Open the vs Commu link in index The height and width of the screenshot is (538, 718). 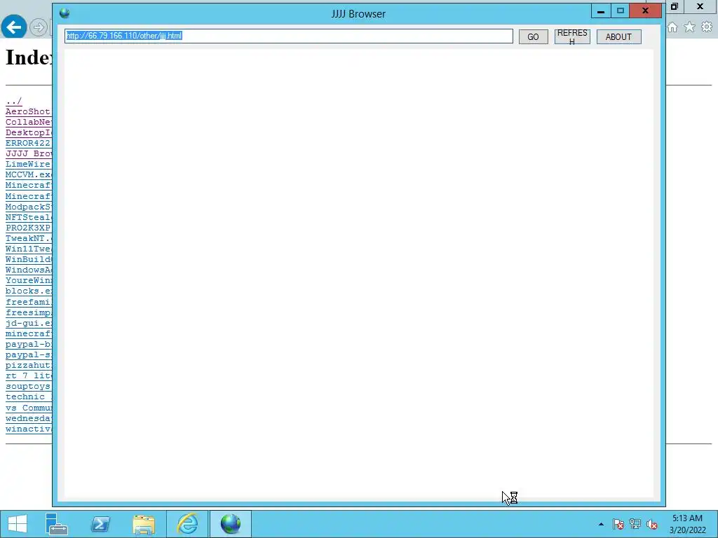point(28,408)
